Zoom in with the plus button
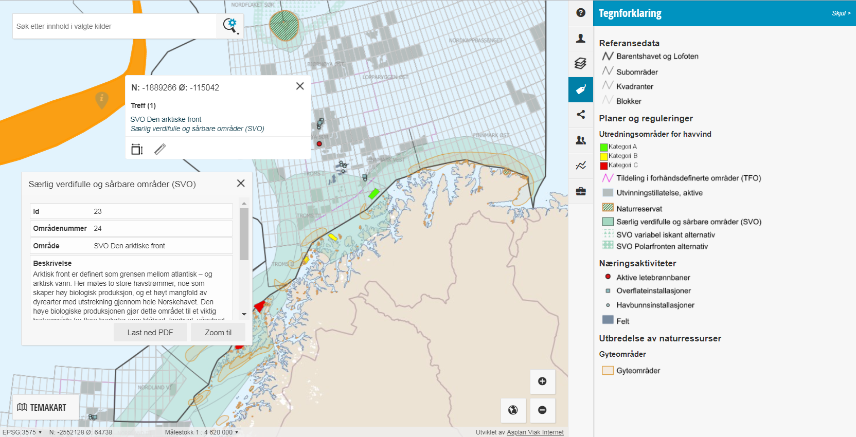Image resolution: width=856 pixels, height=437 pixels. [x=542, y=381]
